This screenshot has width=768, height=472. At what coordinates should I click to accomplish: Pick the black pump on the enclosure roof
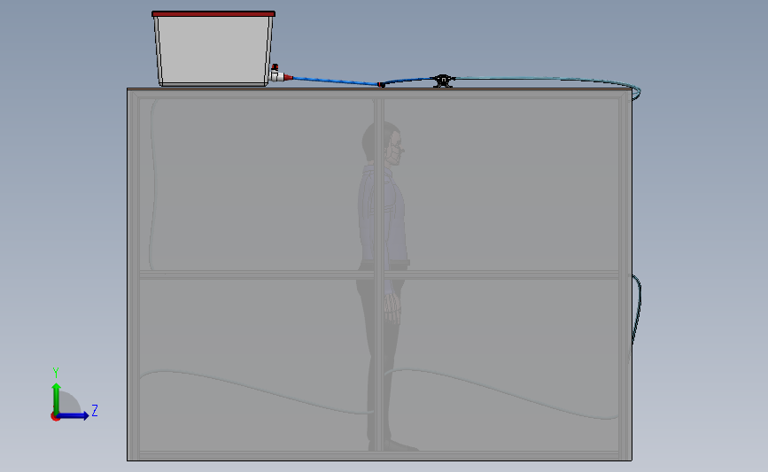(443, 81)
